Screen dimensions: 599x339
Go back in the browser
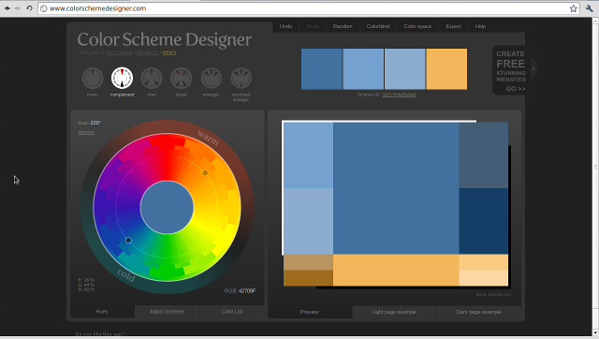(x=7, y=8)
